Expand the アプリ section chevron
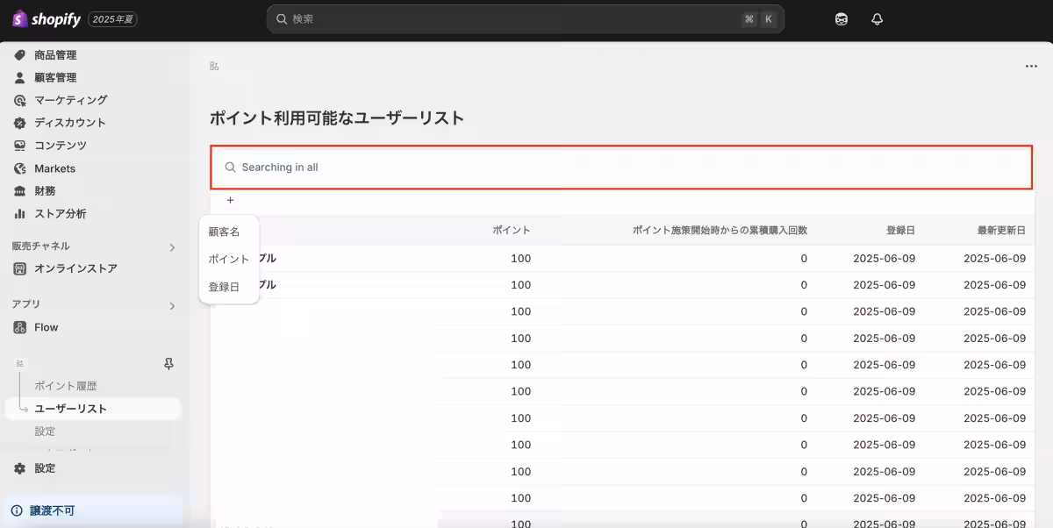Screen dimensions: 1053x528 [173, 304]
